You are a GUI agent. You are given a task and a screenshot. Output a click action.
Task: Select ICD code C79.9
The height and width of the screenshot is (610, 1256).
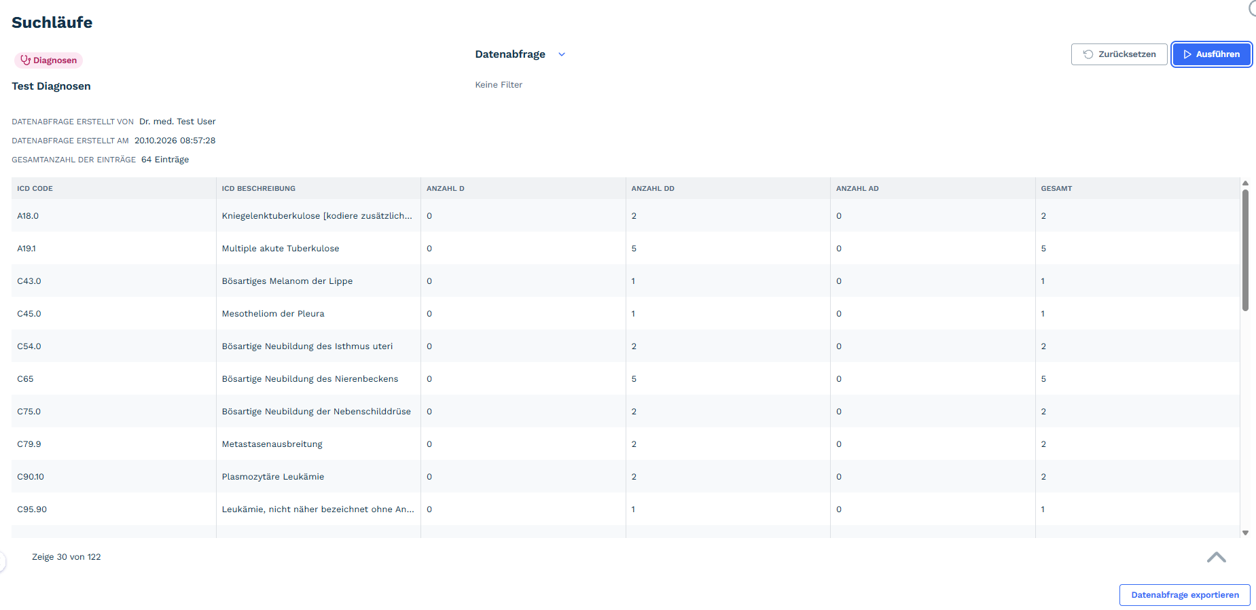[x=29, y=444]
